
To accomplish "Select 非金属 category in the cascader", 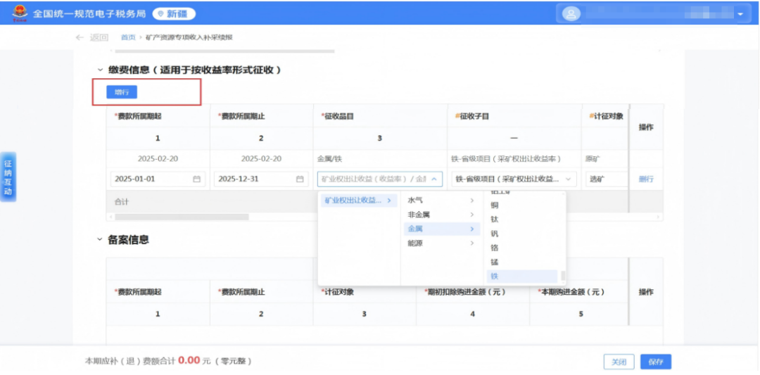I will 441,215.
